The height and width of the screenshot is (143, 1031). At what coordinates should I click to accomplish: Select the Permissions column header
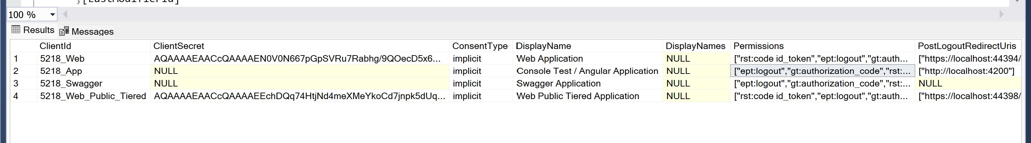click(x=758, y=46)
